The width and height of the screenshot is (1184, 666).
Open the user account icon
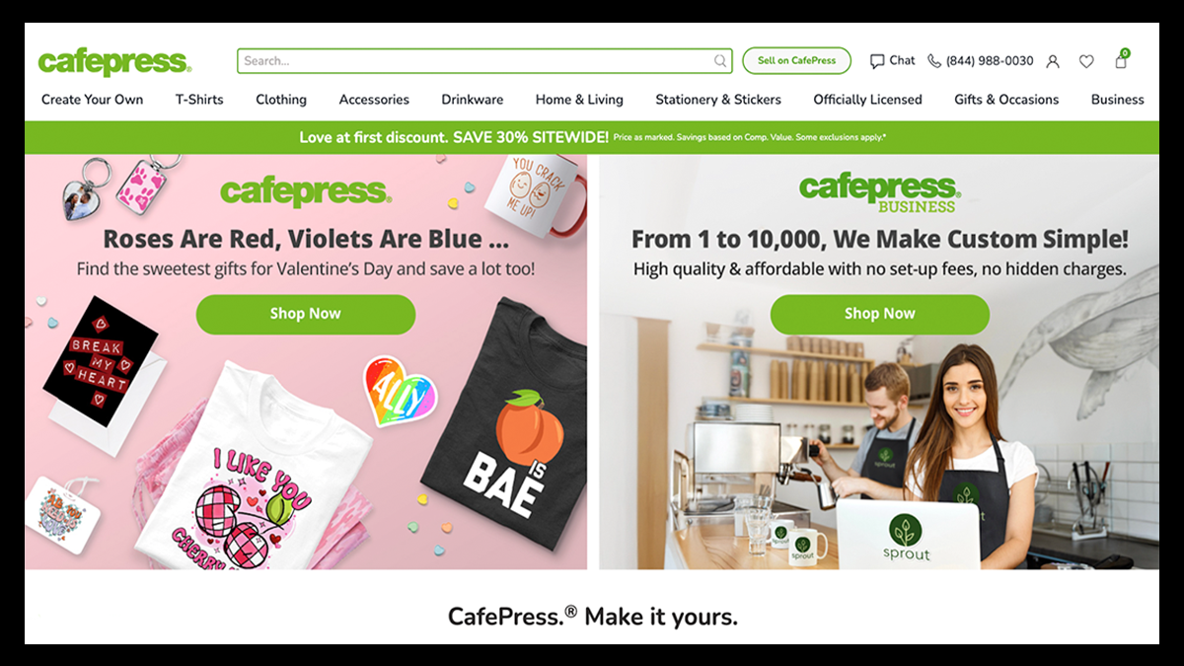click(x=1053, y=61)
